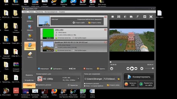Remove the video.mkv item via its red corner icon

105,30
